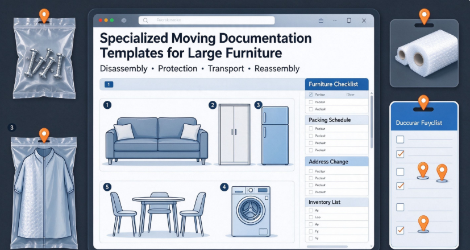Click the 'Protection' subtitle word
The width and height of the screenshot is (470, 250).
[178, 69]
